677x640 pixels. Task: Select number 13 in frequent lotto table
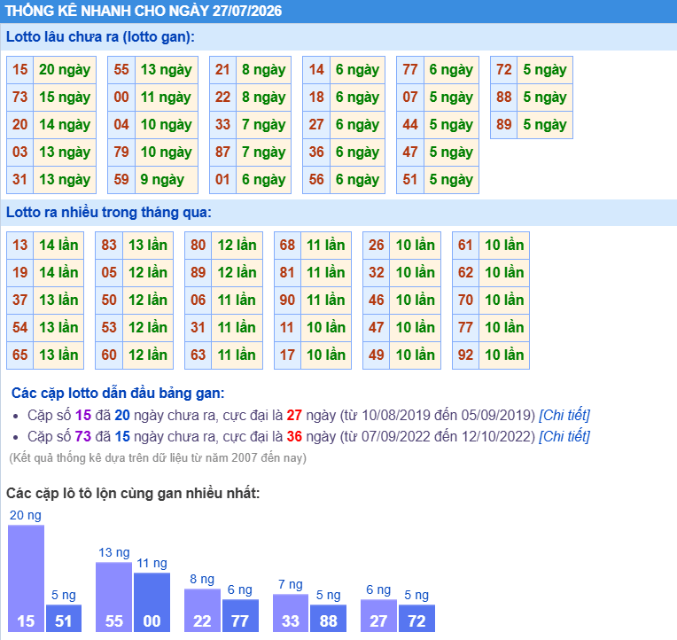[x=19, y=245]
